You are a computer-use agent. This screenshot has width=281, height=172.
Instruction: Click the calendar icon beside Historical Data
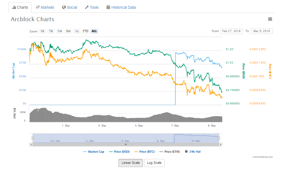(x=108, y=7)
